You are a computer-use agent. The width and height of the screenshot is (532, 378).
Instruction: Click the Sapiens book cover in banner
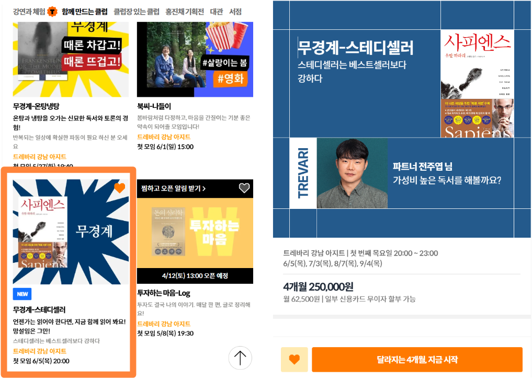click(477, 84)
